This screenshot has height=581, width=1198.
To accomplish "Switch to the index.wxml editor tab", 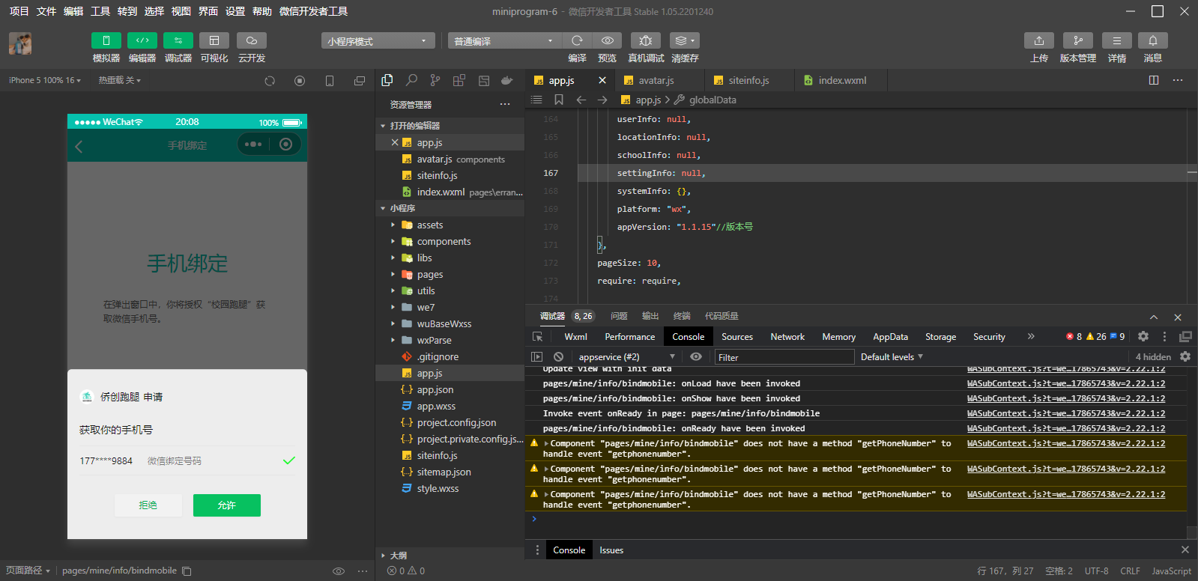I will 841,80.
